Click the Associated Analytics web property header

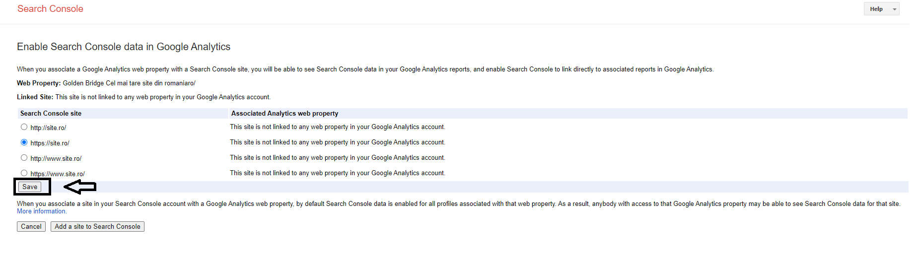284,114
